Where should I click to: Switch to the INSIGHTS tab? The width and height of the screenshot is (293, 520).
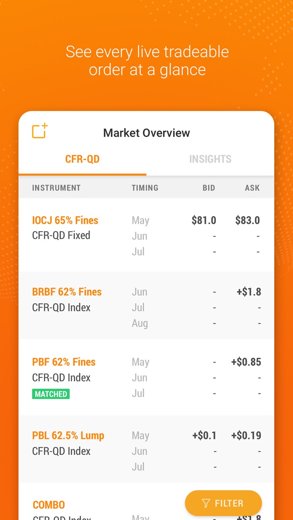210,159
